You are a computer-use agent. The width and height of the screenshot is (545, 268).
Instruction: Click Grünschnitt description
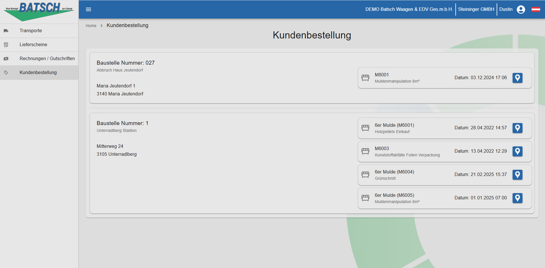tap(385, 179)
